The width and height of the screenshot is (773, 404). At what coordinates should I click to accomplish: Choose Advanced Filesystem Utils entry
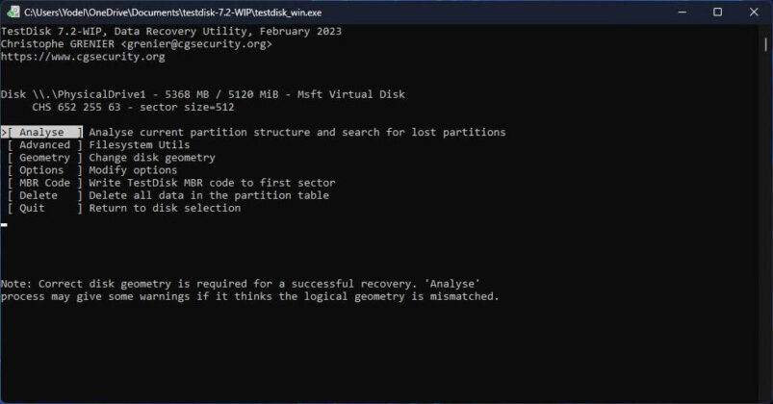44,145
